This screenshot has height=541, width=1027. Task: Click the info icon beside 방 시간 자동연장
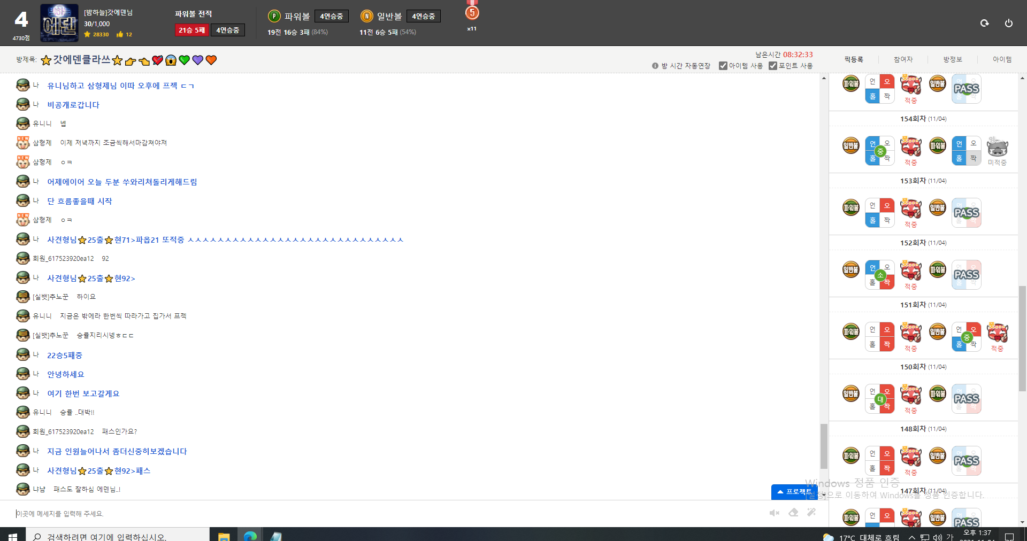point(655,66)
